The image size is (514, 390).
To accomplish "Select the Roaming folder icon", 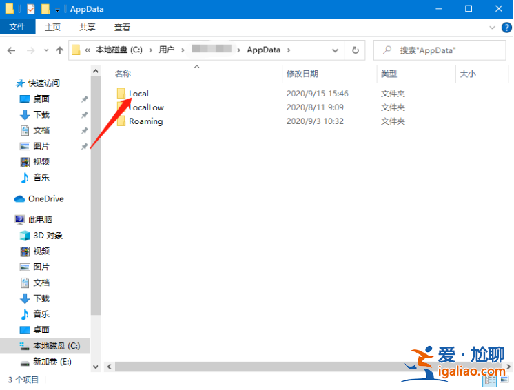I will (x=121, y=121).
